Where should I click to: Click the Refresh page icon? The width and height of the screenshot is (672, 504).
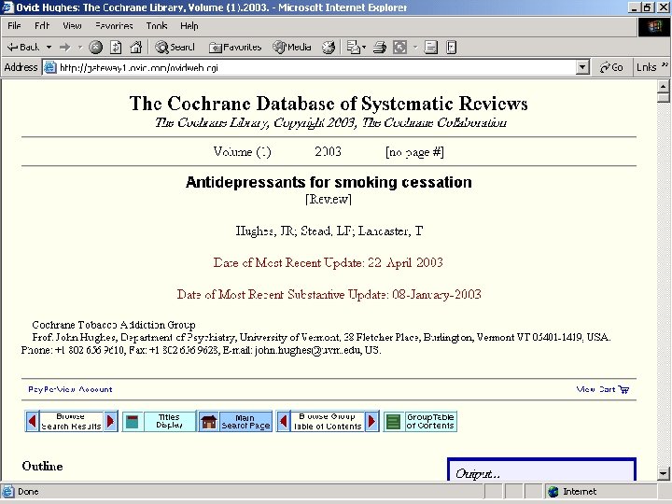[x=116, y=48]
